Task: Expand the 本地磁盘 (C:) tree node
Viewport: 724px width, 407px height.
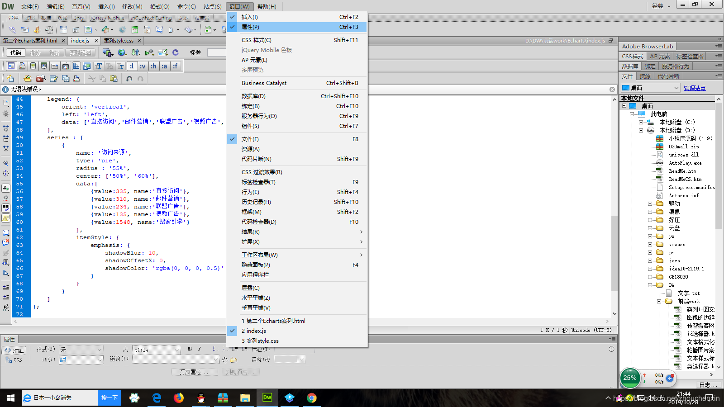Action: [641, 122]
